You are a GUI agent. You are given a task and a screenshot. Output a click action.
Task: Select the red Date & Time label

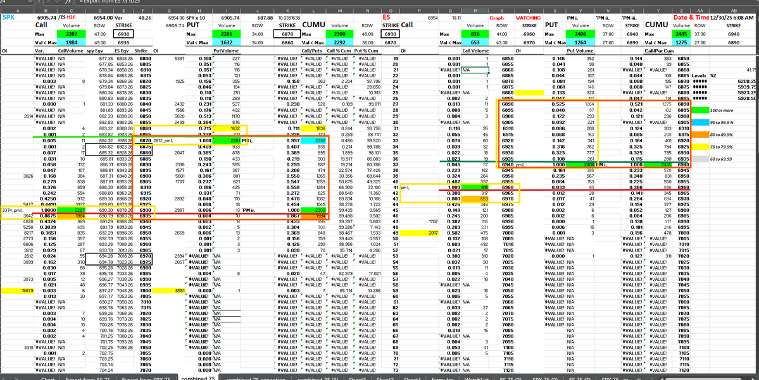pos(691,18)
